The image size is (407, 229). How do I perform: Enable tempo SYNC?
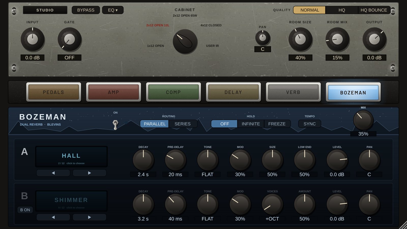coord(310,124)
